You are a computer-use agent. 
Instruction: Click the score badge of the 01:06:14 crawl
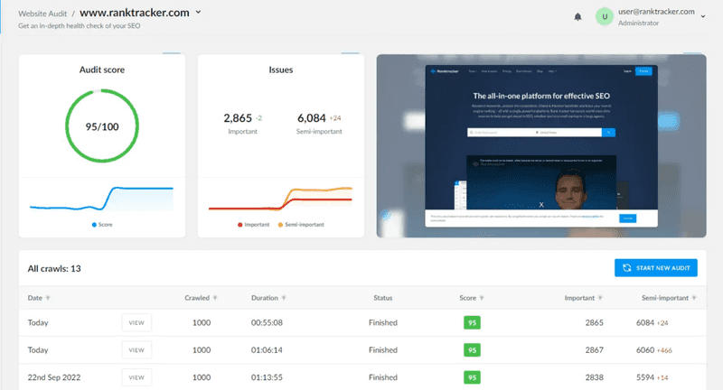[x=472, y=350]
